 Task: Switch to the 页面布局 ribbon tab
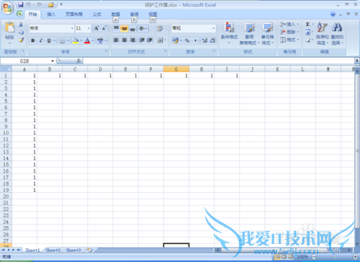coord(74,14)
